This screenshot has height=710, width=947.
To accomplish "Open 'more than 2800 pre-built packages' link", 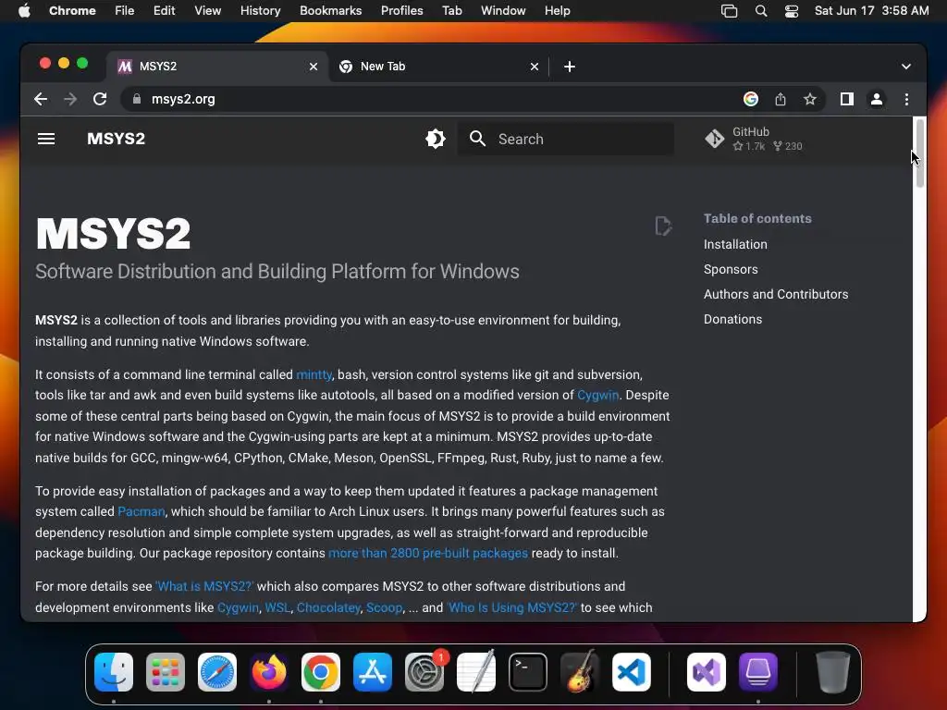I will [x=428, y=553].
